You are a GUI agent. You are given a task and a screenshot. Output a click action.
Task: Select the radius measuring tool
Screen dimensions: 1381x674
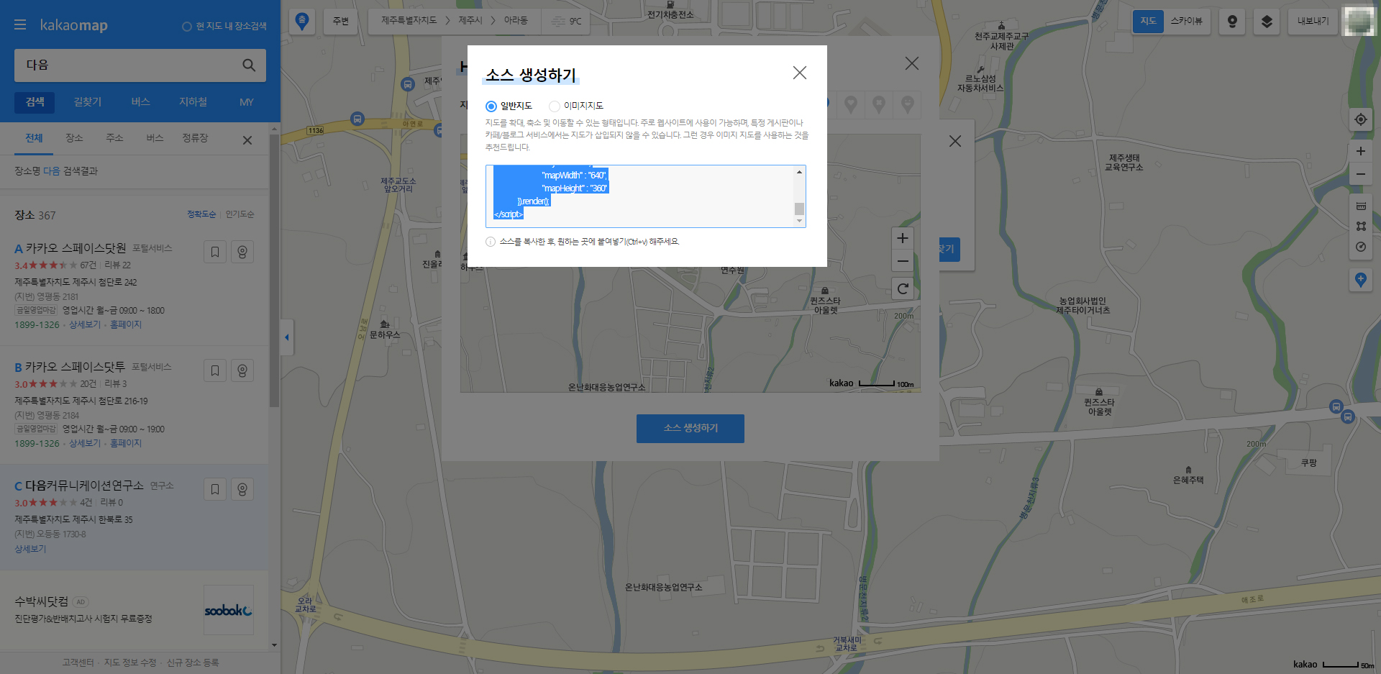click(x=1361, y=247)
